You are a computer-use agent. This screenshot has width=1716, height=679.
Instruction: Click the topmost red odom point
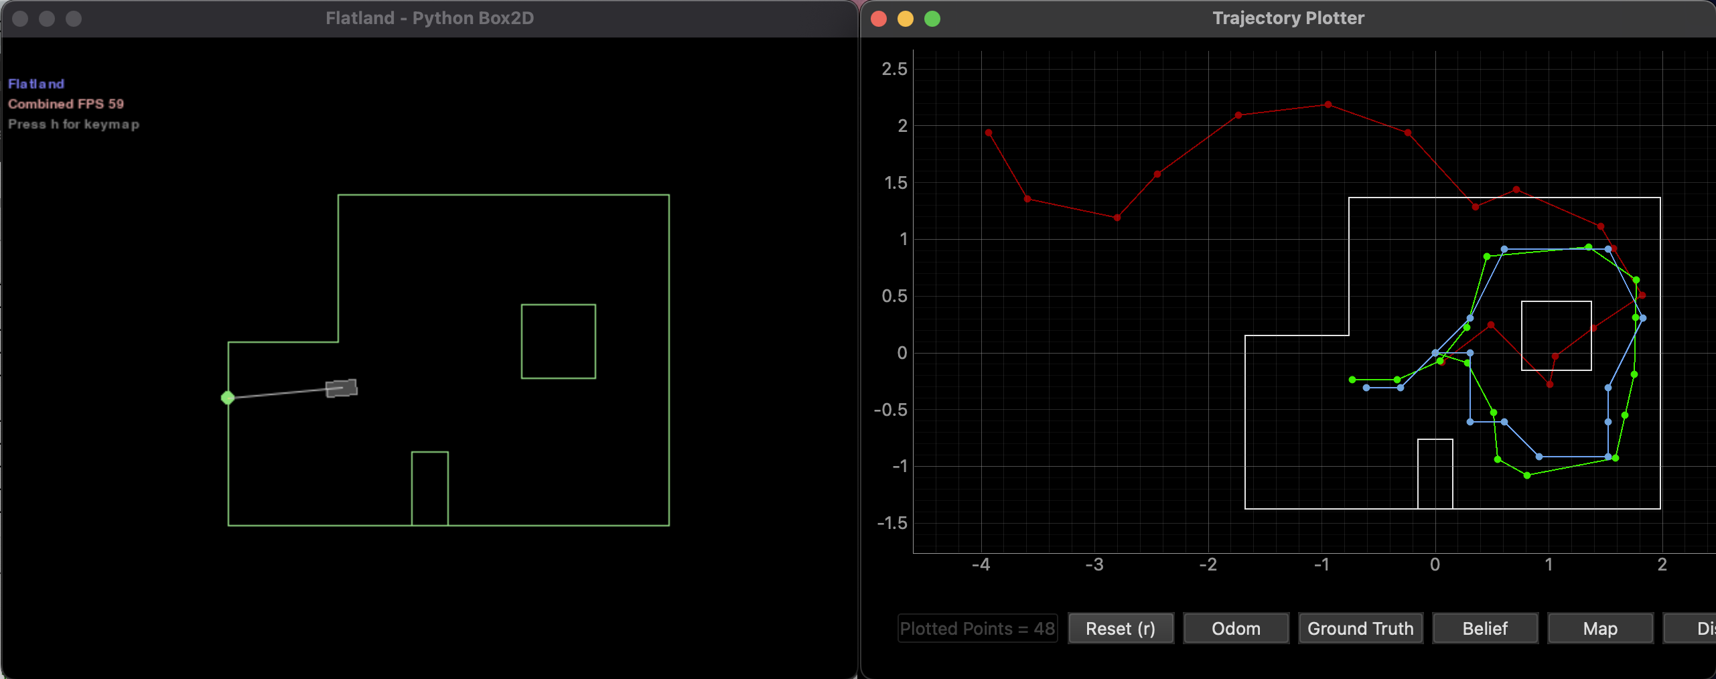click(x=1328, y=104)
